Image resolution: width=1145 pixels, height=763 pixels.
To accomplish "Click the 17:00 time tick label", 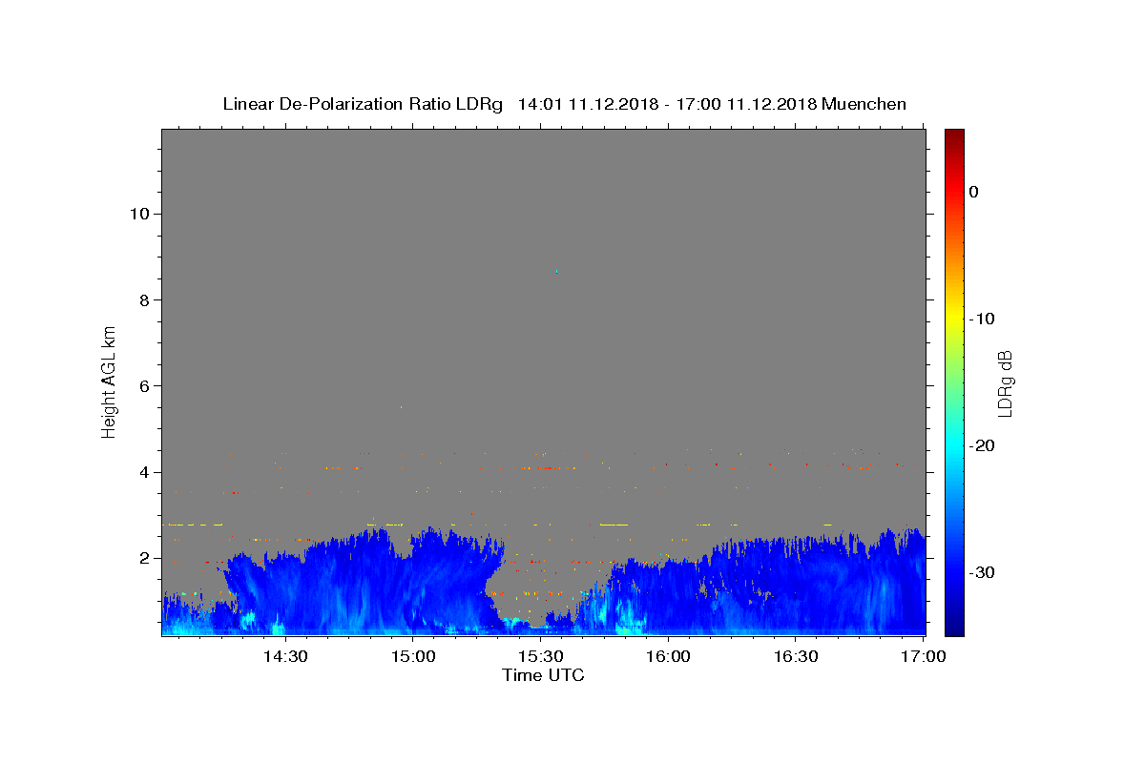I will 924,656.
